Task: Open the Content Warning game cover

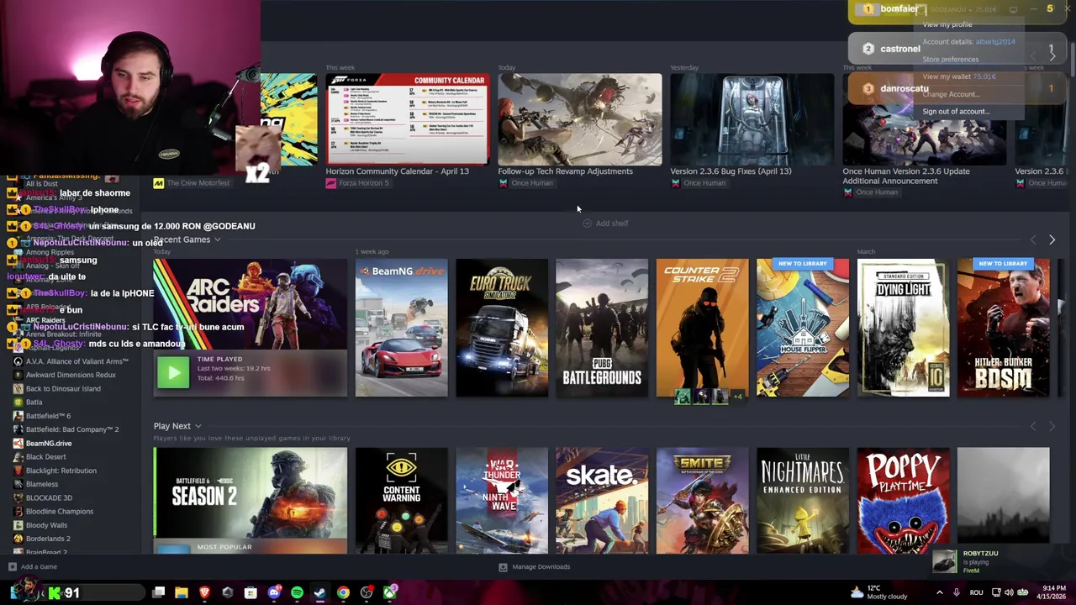Action: 401,501
